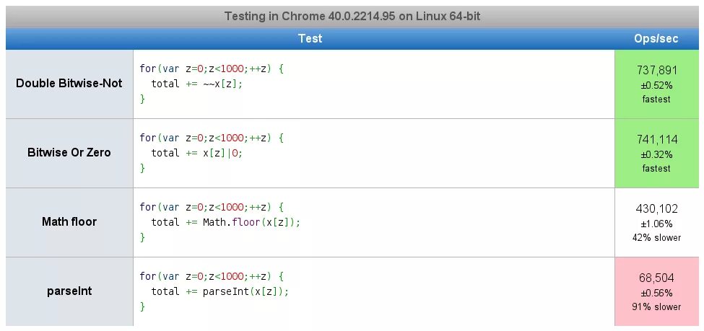Image resolution: width=704 pixels, height=331 pixels.
Task: Click the "parseInt" row label
Action: [69, 291]
